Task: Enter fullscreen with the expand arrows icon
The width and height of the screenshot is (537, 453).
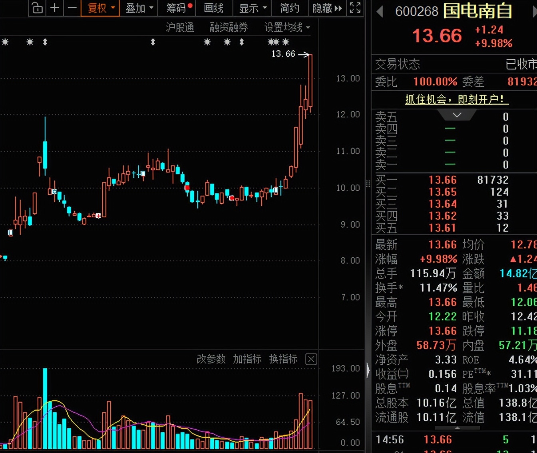Action: pos(355,8)
